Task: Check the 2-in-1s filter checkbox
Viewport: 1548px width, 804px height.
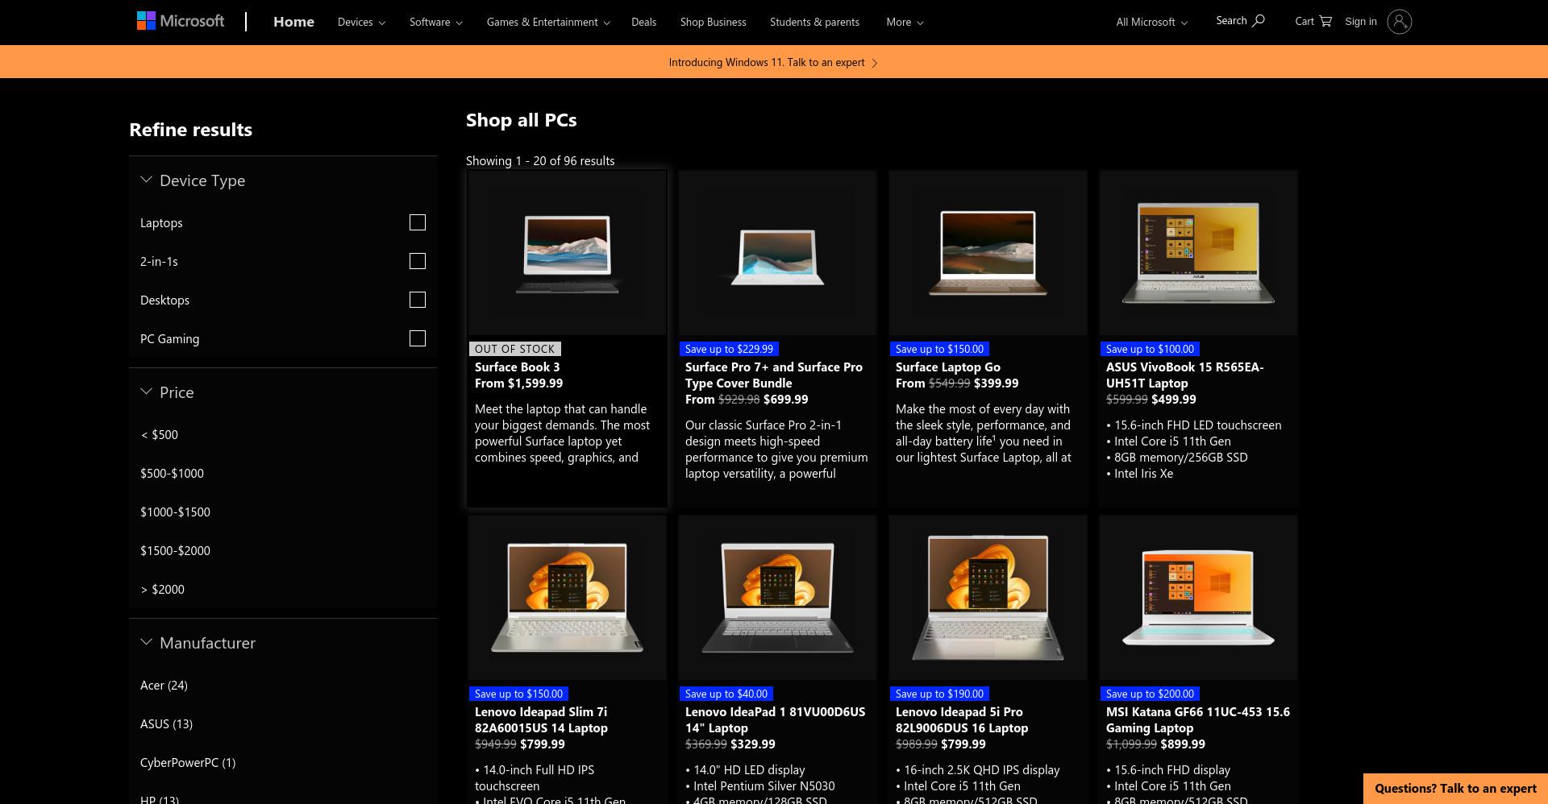Action: 418,261
